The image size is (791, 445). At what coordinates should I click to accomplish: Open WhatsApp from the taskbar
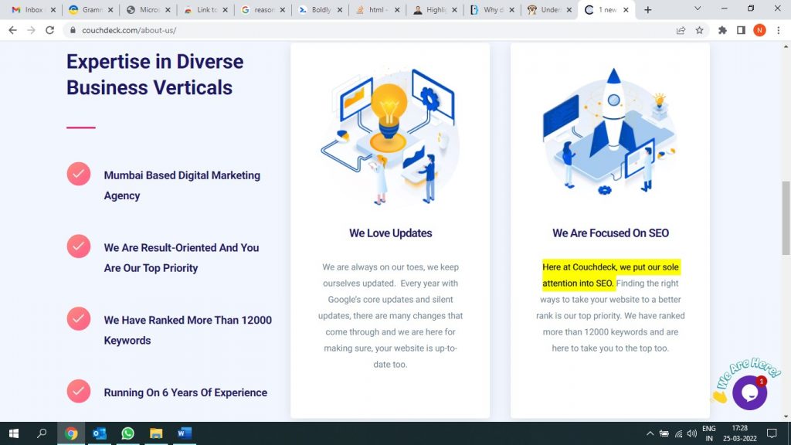coord(127,433)
